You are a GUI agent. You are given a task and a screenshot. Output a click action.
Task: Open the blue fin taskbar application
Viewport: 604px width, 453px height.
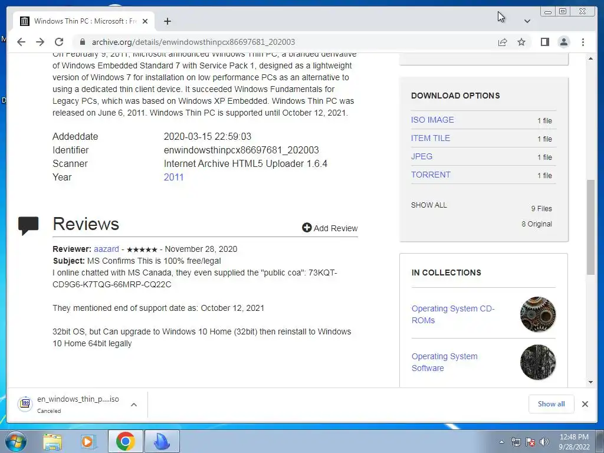162,441
